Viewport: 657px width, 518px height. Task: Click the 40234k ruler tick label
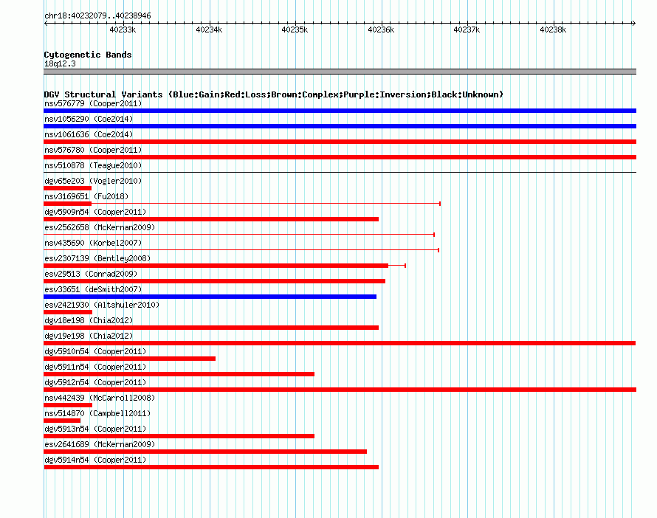[209, 30]
